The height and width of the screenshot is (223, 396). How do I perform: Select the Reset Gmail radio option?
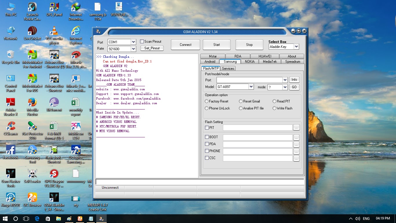(241, 101)
